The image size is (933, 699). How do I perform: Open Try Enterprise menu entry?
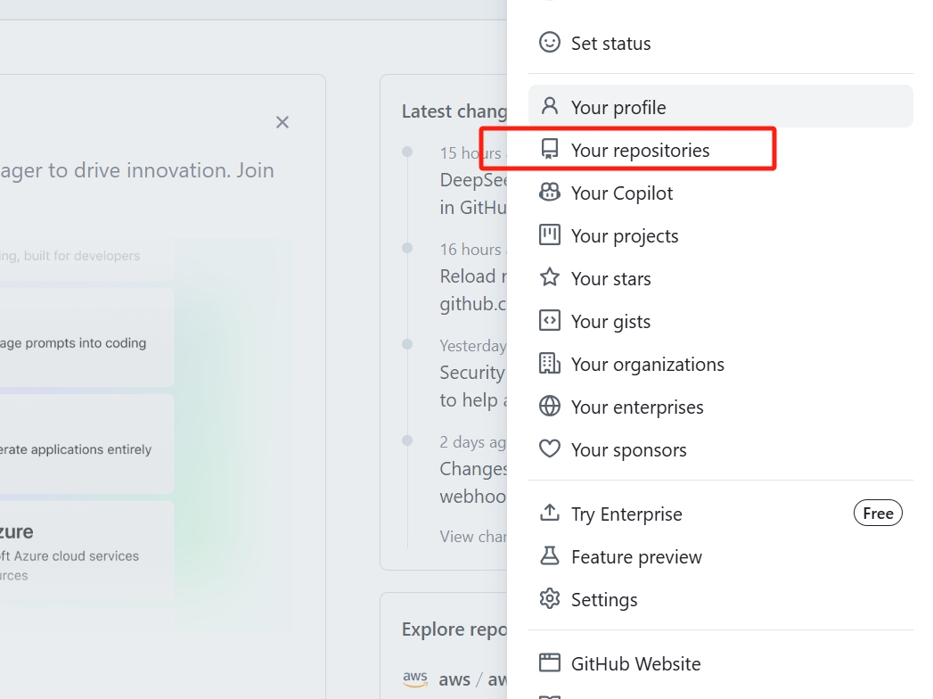click(x=626, y=514)
